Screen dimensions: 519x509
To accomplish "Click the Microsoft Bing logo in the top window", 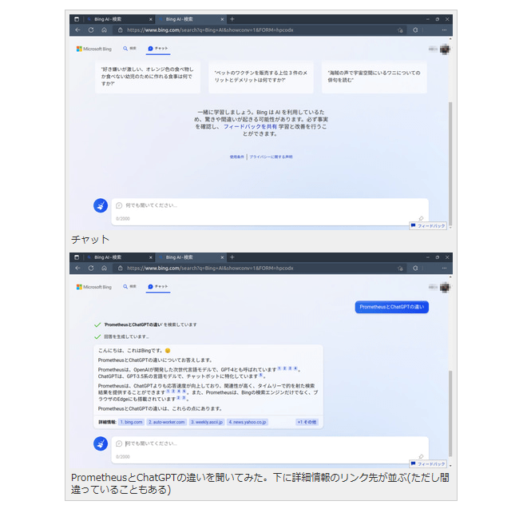I will pyautogui.click(x=93, y=49).
